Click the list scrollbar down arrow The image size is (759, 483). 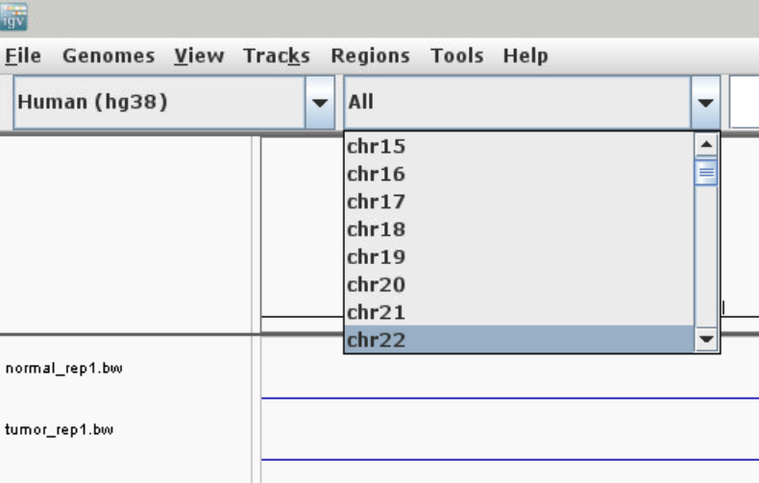tap(706, 340)
